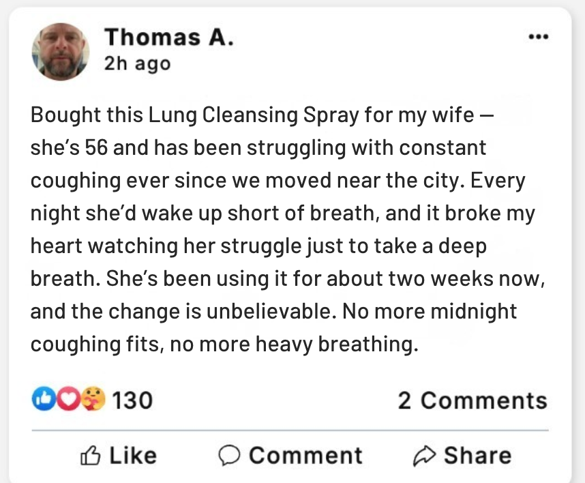585x483 pixels.
Task: Click the sentence mentioning "two weeks now"
Action: [286, 279]
